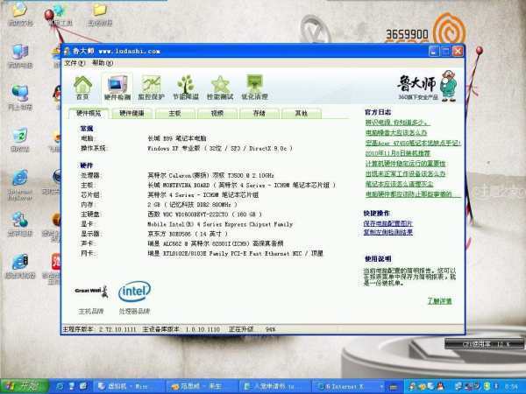Image resolution: width=526 pixels, height=394 pixels.
Task: Select the 4 Series ICH9M chipset value
Action: [203, 194]
